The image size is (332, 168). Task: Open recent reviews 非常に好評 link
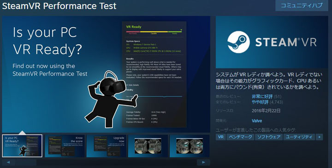tap(262, 97)
